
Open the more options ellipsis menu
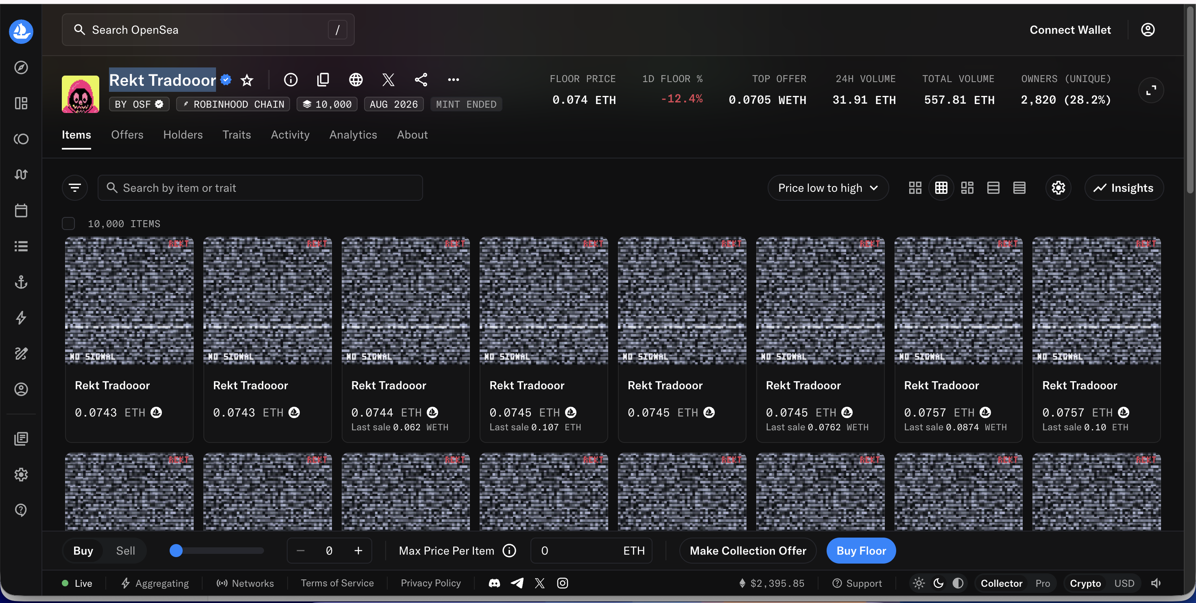click(x=453, y=80)
